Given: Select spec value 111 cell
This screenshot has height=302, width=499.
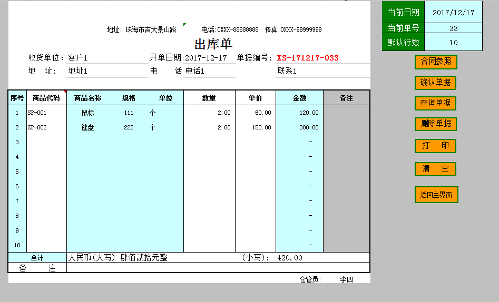Looking at the screenshot, I should (129, 113).
